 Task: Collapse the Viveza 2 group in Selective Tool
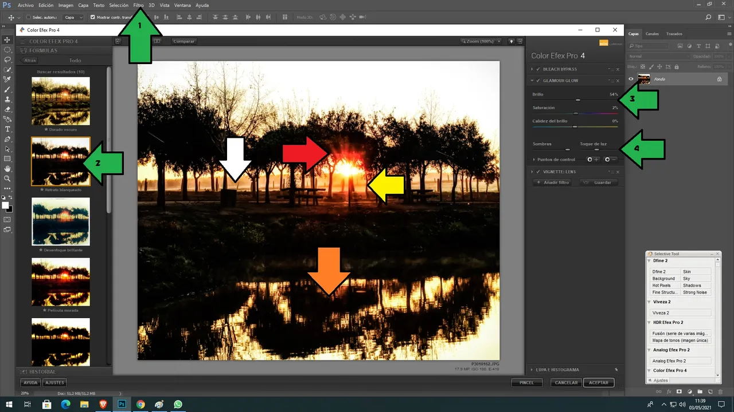coord(649,302)
